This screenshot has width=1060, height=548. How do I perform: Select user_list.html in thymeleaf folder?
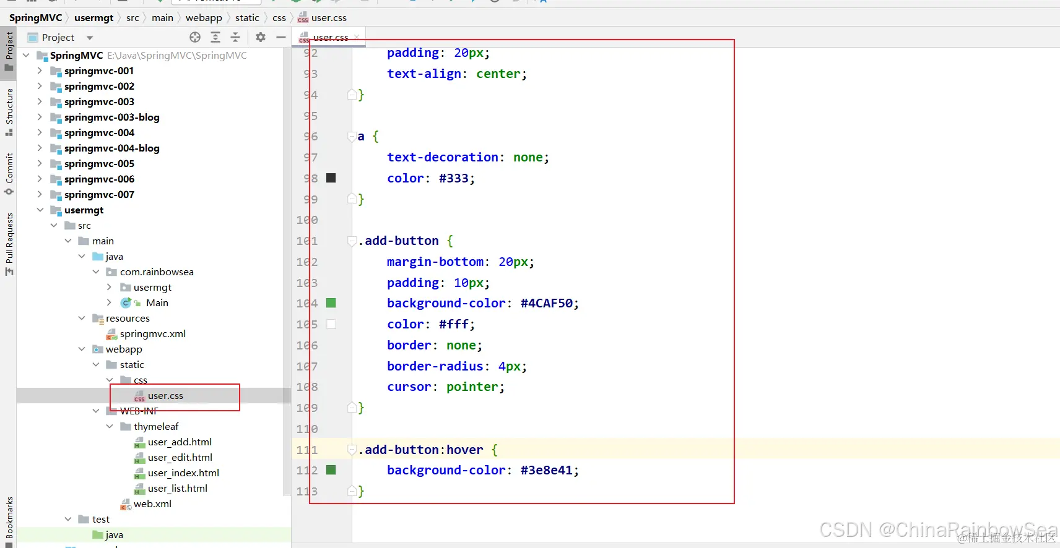pos(178,488)
